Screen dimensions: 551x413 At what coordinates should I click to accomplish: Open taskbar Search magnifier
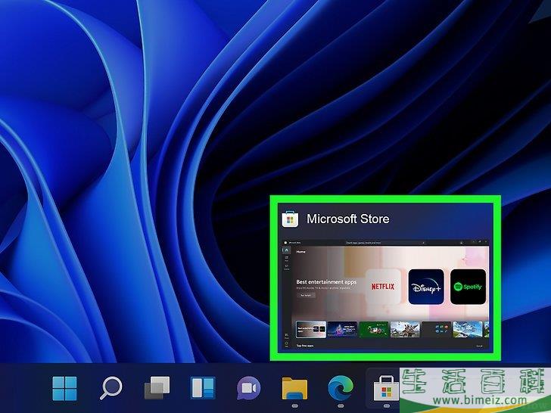111,389
